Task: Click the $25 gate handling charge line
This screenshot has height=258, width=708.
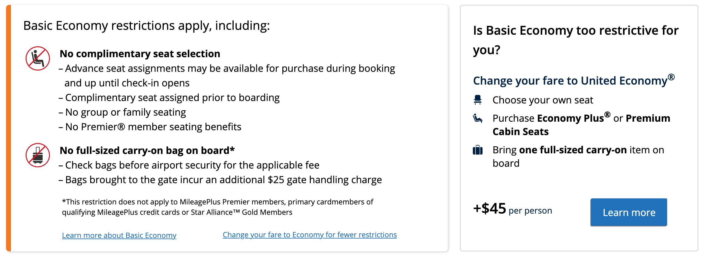Action: [x=223, y=180]
